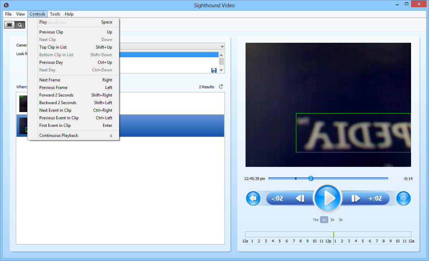Open the Tools menu
Image resolution: width=429 pixels, height=261 pixels.
55,14
